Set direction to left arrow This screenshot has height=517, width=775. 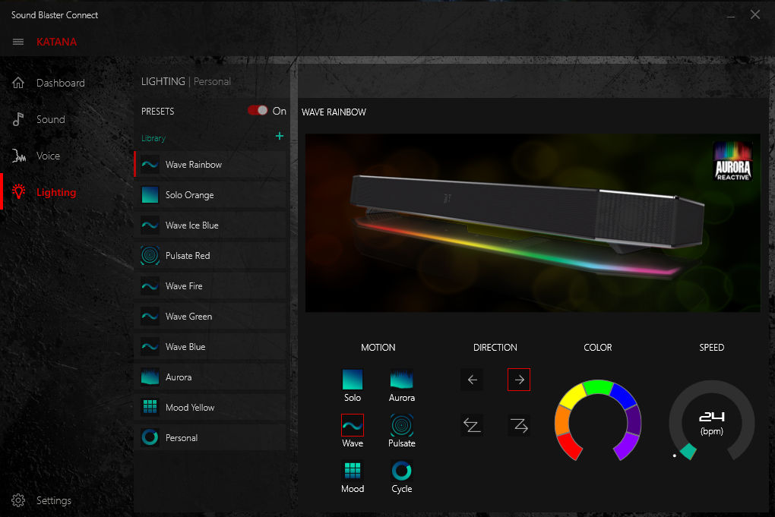coord(472,380)
